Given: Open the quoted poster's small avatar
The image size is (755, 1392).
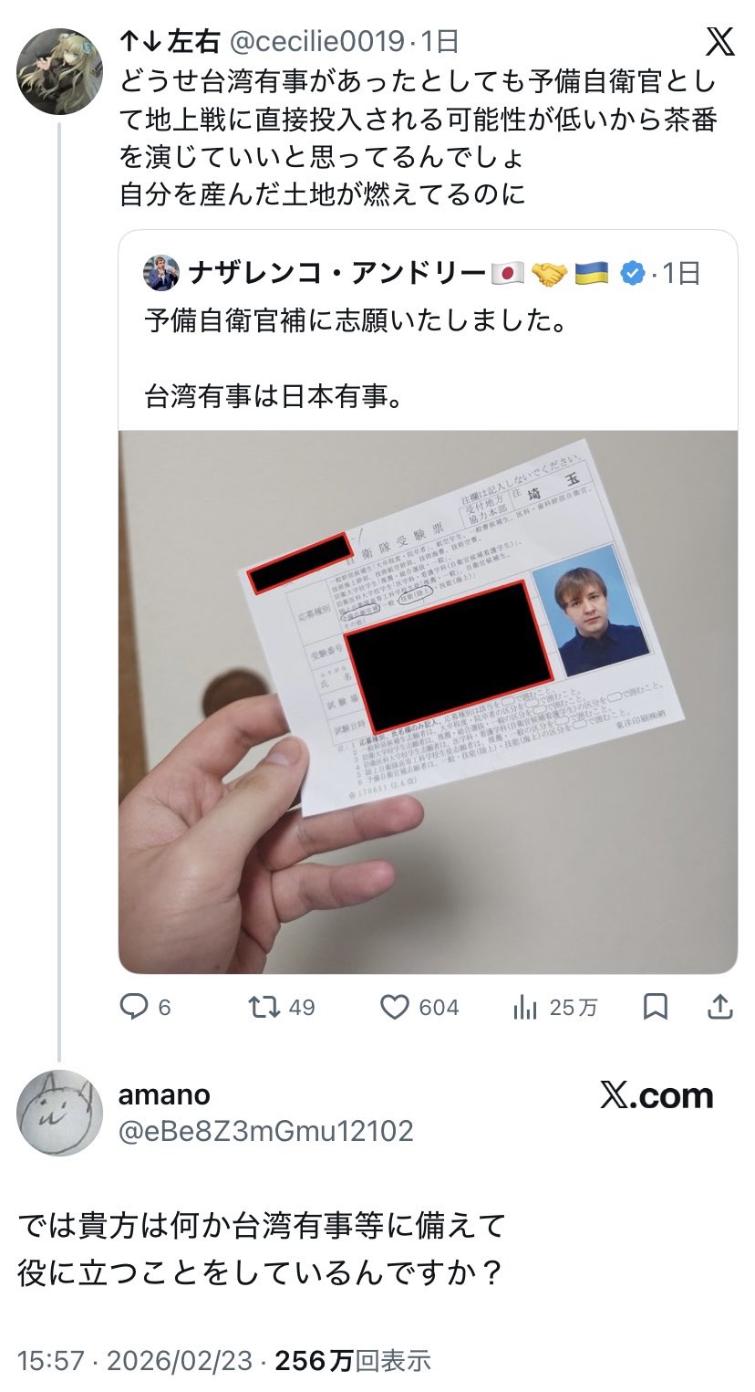Looking at the screenshot, I should 161,272.
